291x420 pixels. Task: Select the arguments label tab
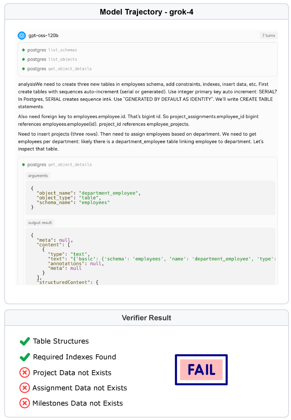click(38, 176)
